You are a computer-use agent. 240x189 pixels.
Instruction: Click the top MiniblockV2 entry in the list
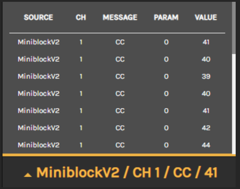(x=39, y=42)
